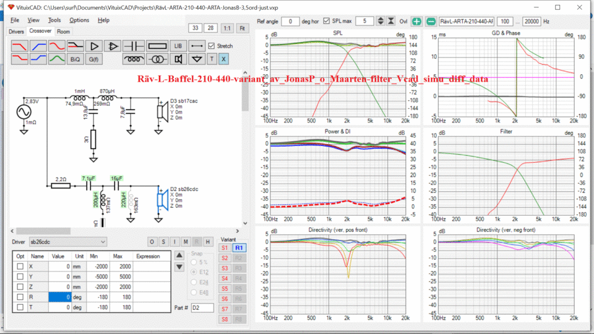This screenshot has height=334, width=594.
Task: Click the Fit schematic button
Action: coord(243,28)
